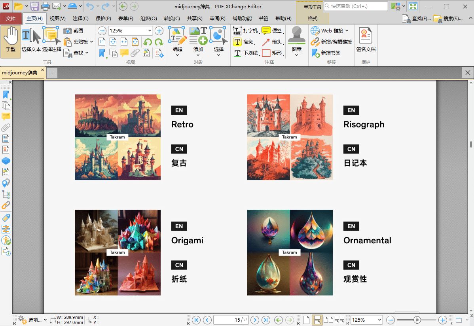Select the Hand tool
Screen dimensions: 474x326
(x=11, y=41)
